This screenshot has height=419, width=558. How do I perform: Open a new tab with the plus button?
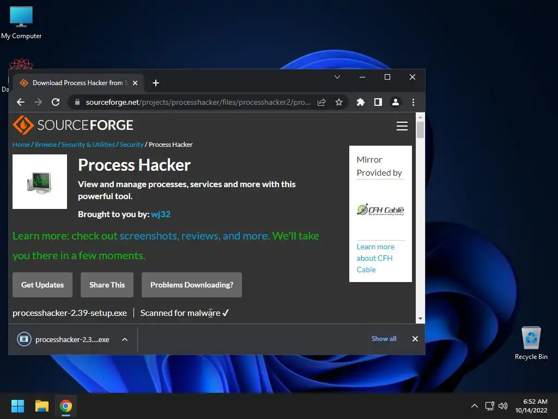pos(155,83)
